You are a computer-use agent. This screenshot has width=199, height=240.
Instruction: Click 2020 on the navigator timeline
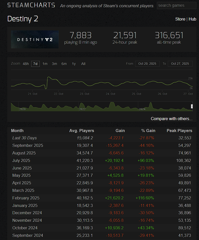coord(22,109)
